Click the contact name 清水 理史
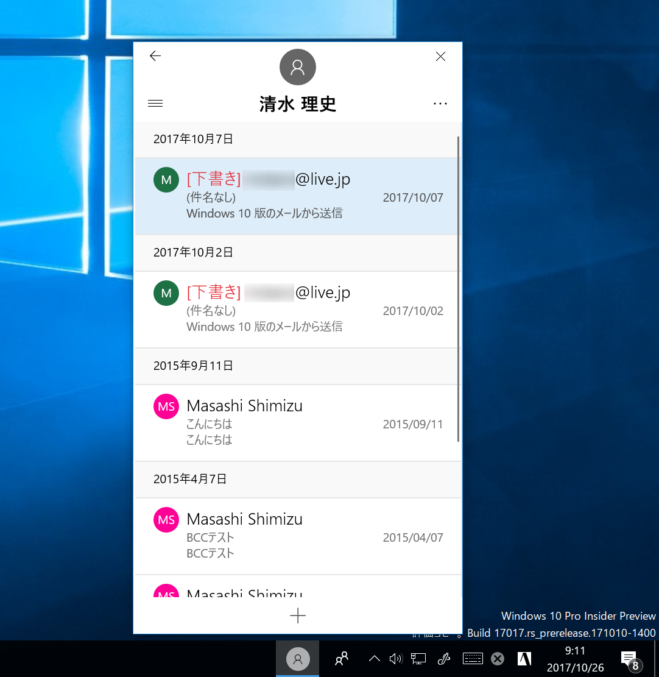This screenshot has width=659, height=677. [298, 104]
